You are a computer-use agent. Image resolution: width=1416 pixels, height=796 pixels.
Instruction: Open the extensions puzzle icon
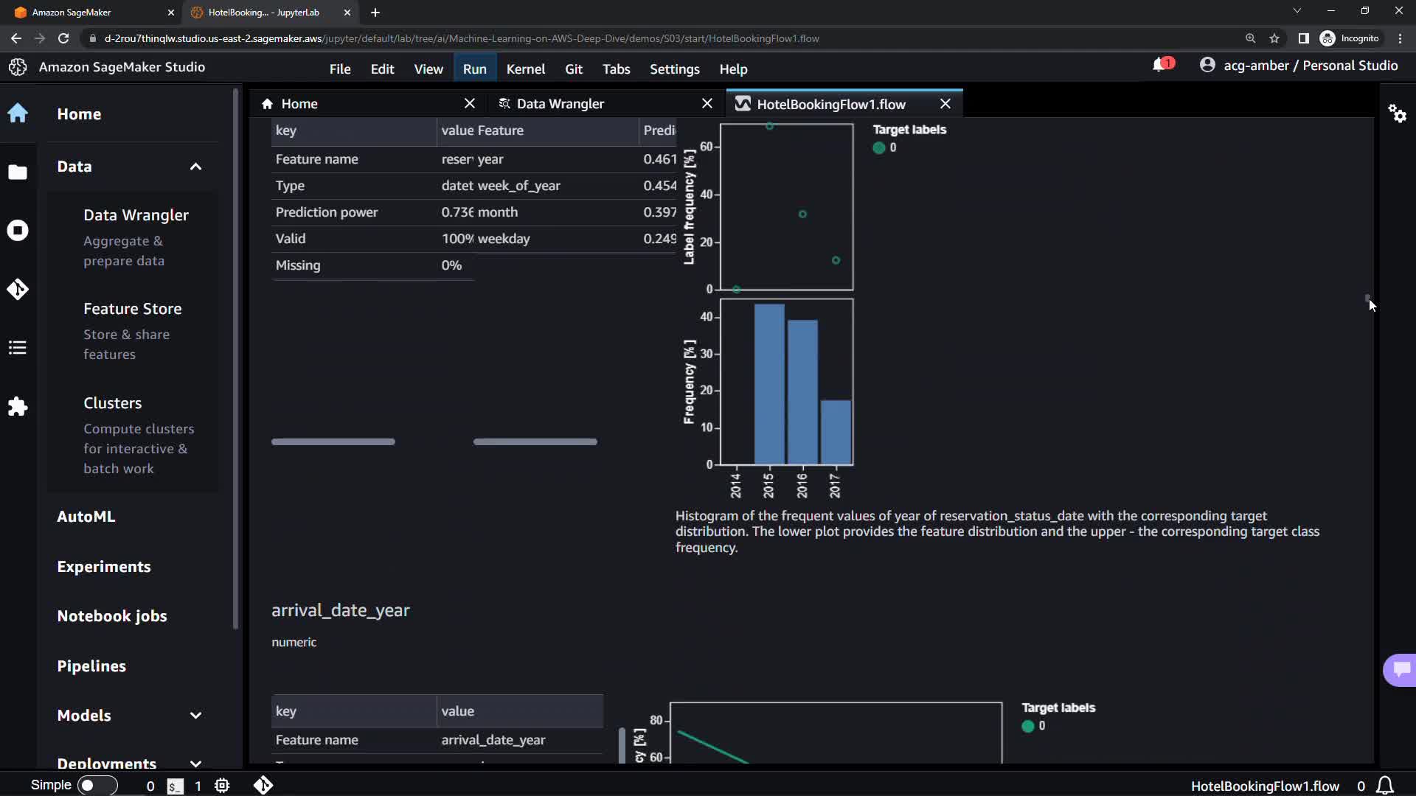pos(18,407)
